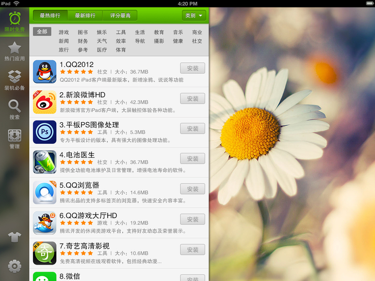Open the 装机必备 box section
The image size is (375, 281).
click(15, 80)
